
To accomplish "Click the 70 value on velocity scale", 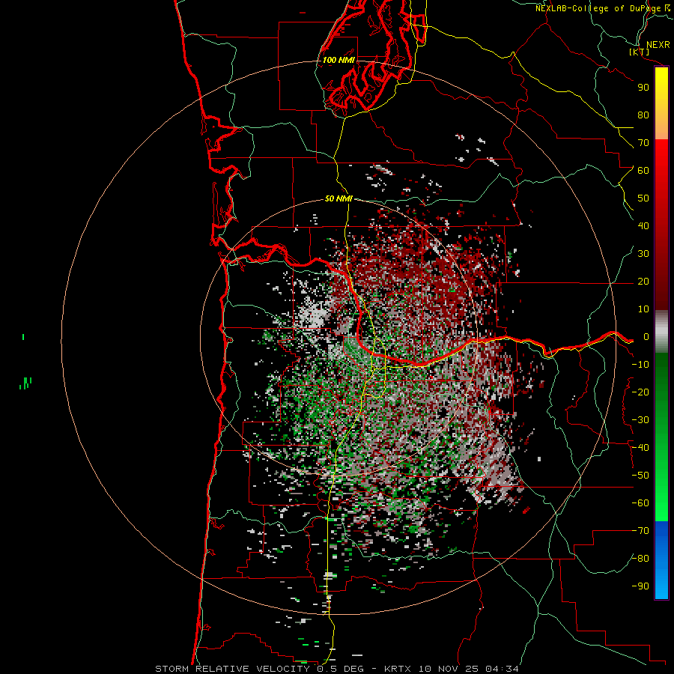I will pos(643,143).
